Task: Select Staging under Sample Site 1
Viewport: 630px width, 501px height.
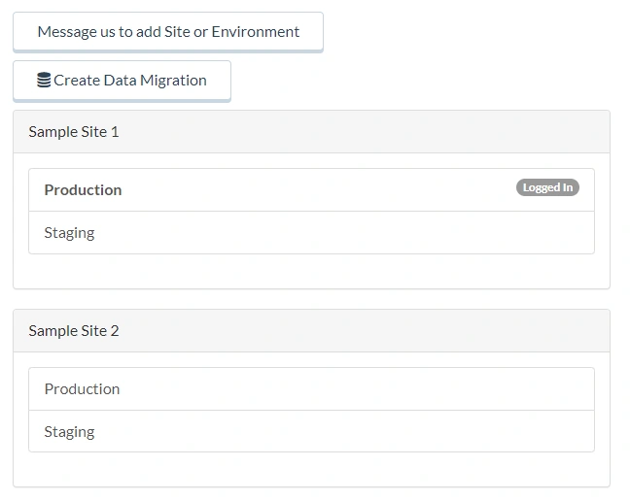Action: point(311,233)
